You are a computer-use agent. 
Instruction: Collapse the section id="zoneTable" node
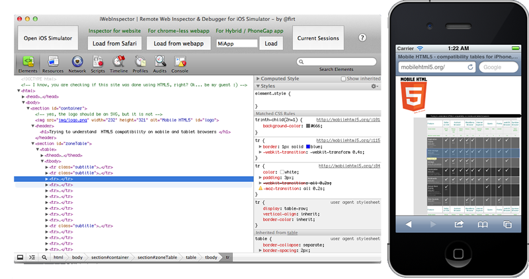click(32, 143)
